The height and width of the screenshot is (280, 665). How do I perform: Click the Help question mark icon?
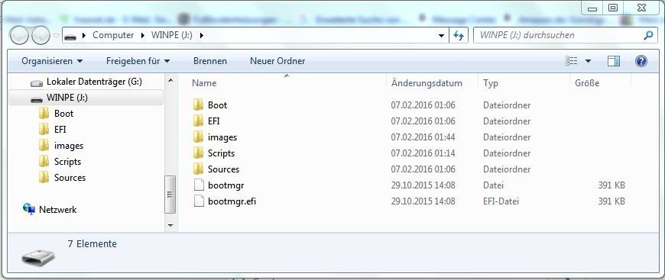(x=641, y=62)
